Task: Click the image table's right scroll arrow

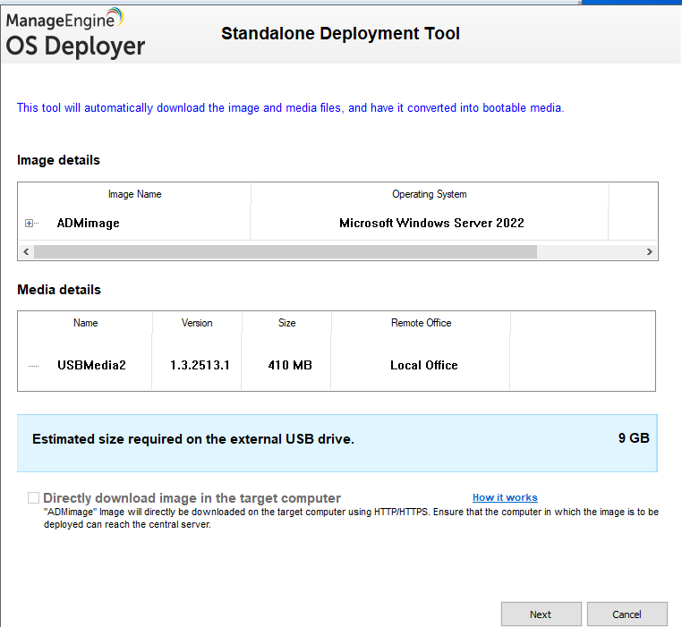Action: 650,251
